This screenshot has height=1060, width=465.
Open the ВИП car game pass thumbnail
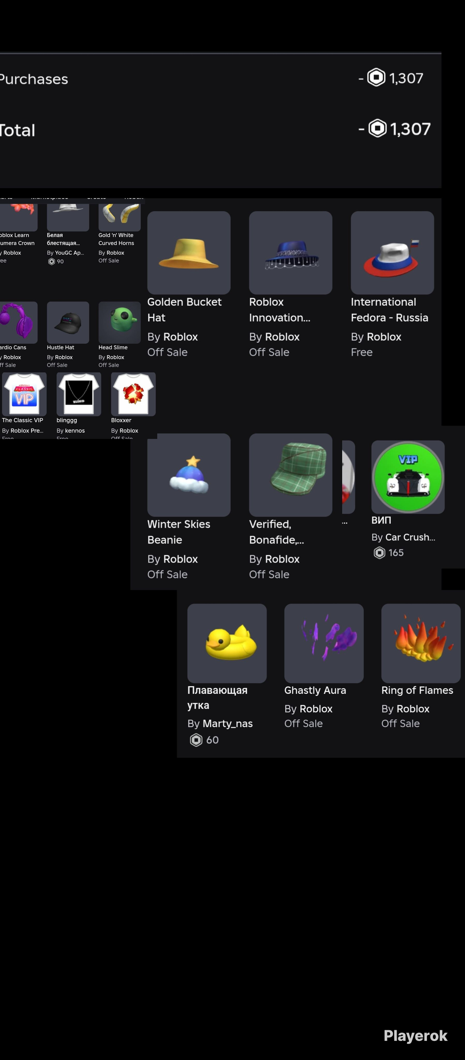point(408,477)
